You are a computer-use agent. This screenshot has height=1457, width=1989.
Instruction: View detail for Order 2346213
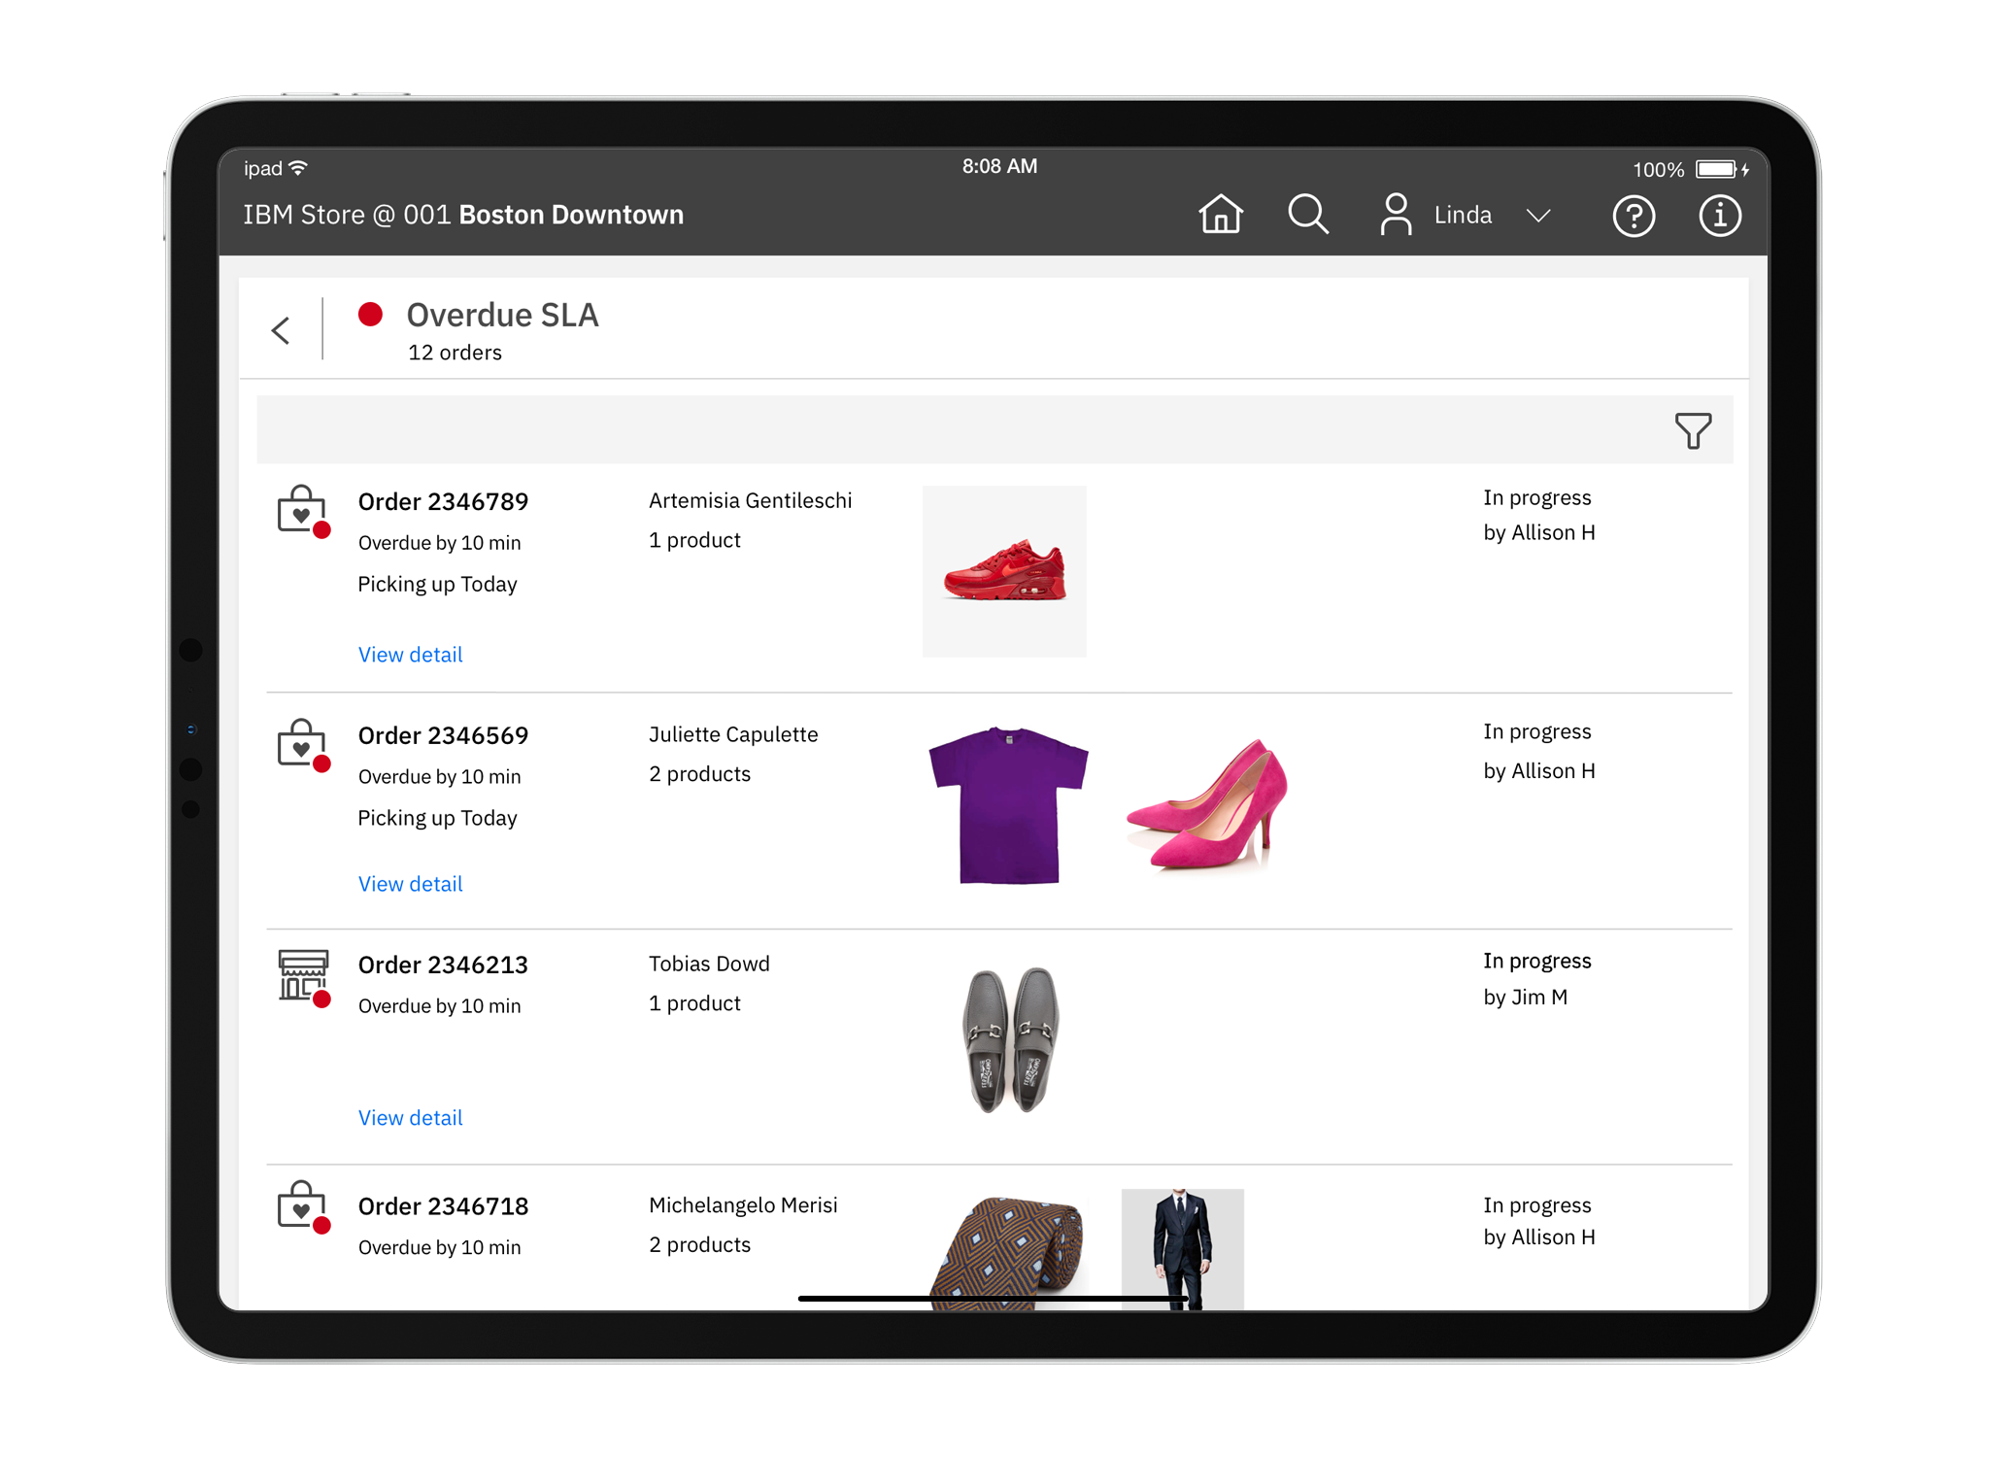(x=410, y=1118)
